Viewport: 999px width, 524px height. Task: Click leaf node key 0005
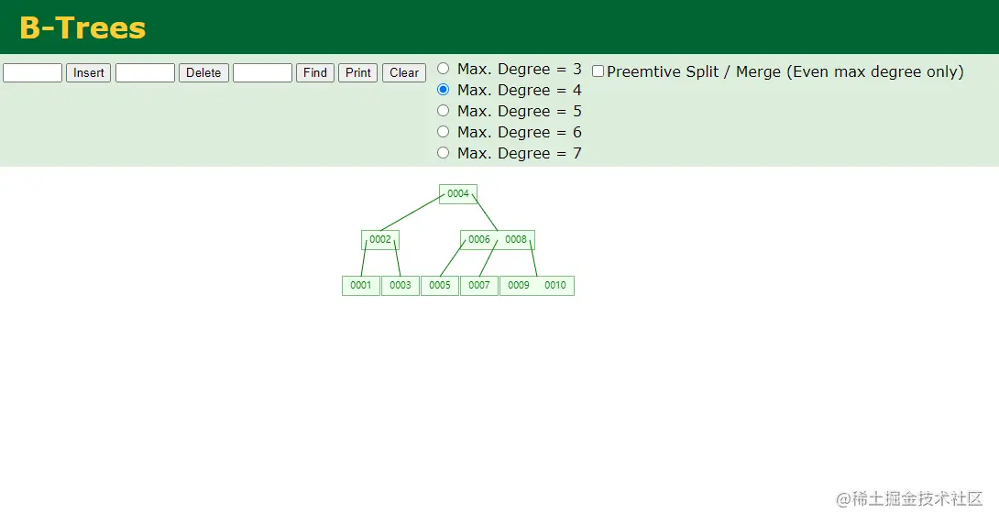pyautogui.click(x=440, y=285)
